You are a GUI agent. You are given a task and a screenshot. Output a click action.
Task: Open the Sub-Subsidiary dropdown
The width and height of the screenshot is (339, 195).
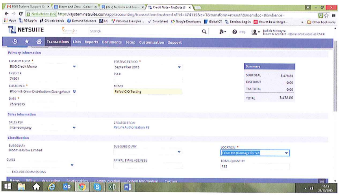(x=179, y=152)
